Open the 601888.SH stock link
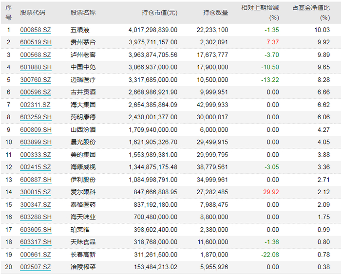The height and width of the screenshot is (274, 341). coord(36,67)
